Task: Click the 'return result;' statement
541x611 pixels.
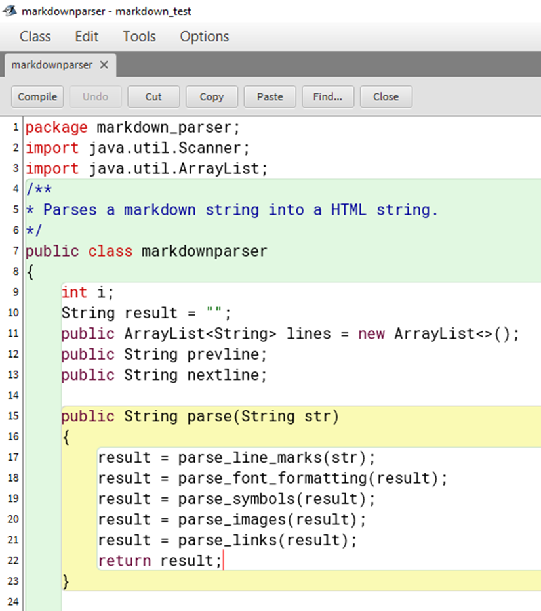Action: (160, 561)
